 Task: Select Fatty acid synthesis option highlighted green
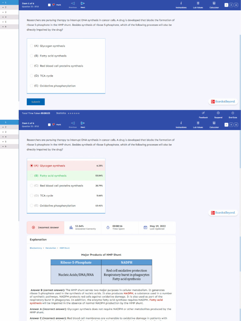(x=66, y=176)
